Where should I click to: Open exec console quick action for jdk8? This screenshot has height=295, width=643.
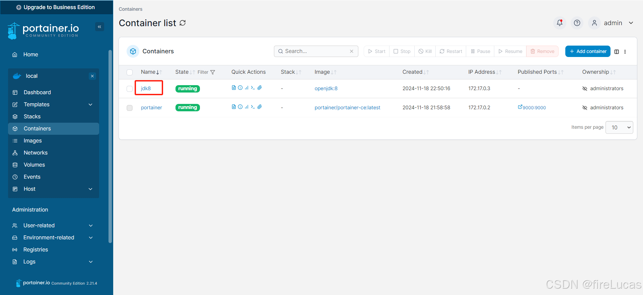253,88
